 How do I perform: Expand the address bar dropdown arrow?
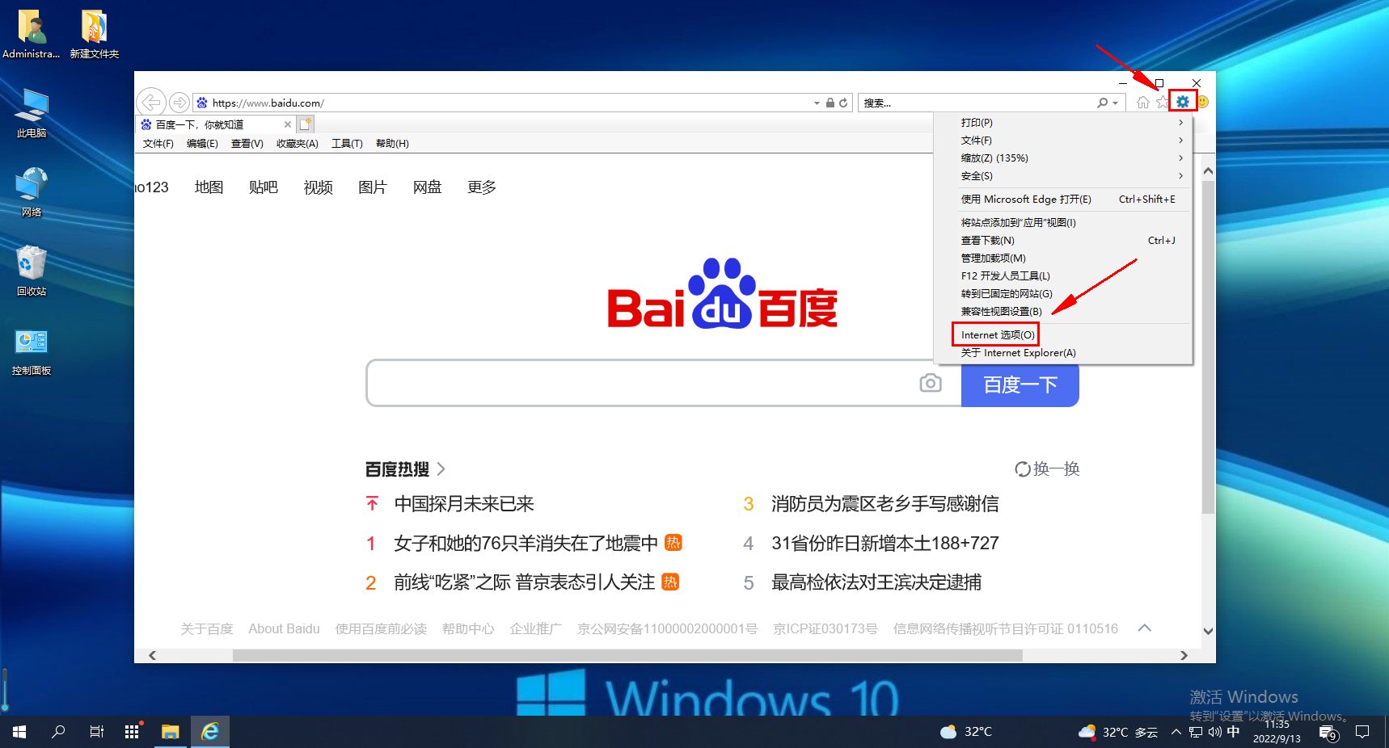[x=817, y=103]
